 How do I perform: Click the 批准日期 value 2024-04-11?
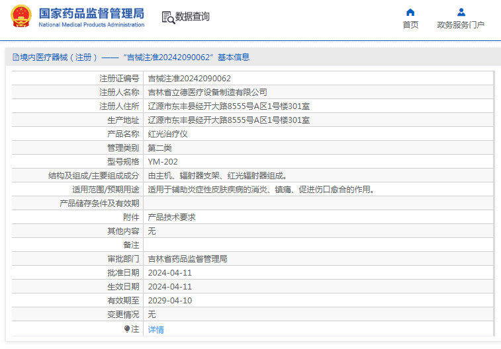pyautogui.click(x=169, y=273)
